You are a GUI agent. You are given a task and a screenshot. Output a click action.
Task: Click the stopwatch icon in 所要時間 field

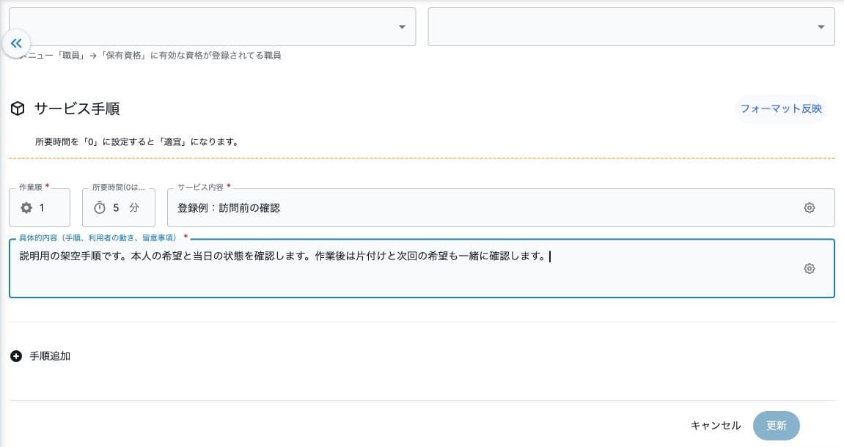(x=100, y=207)
